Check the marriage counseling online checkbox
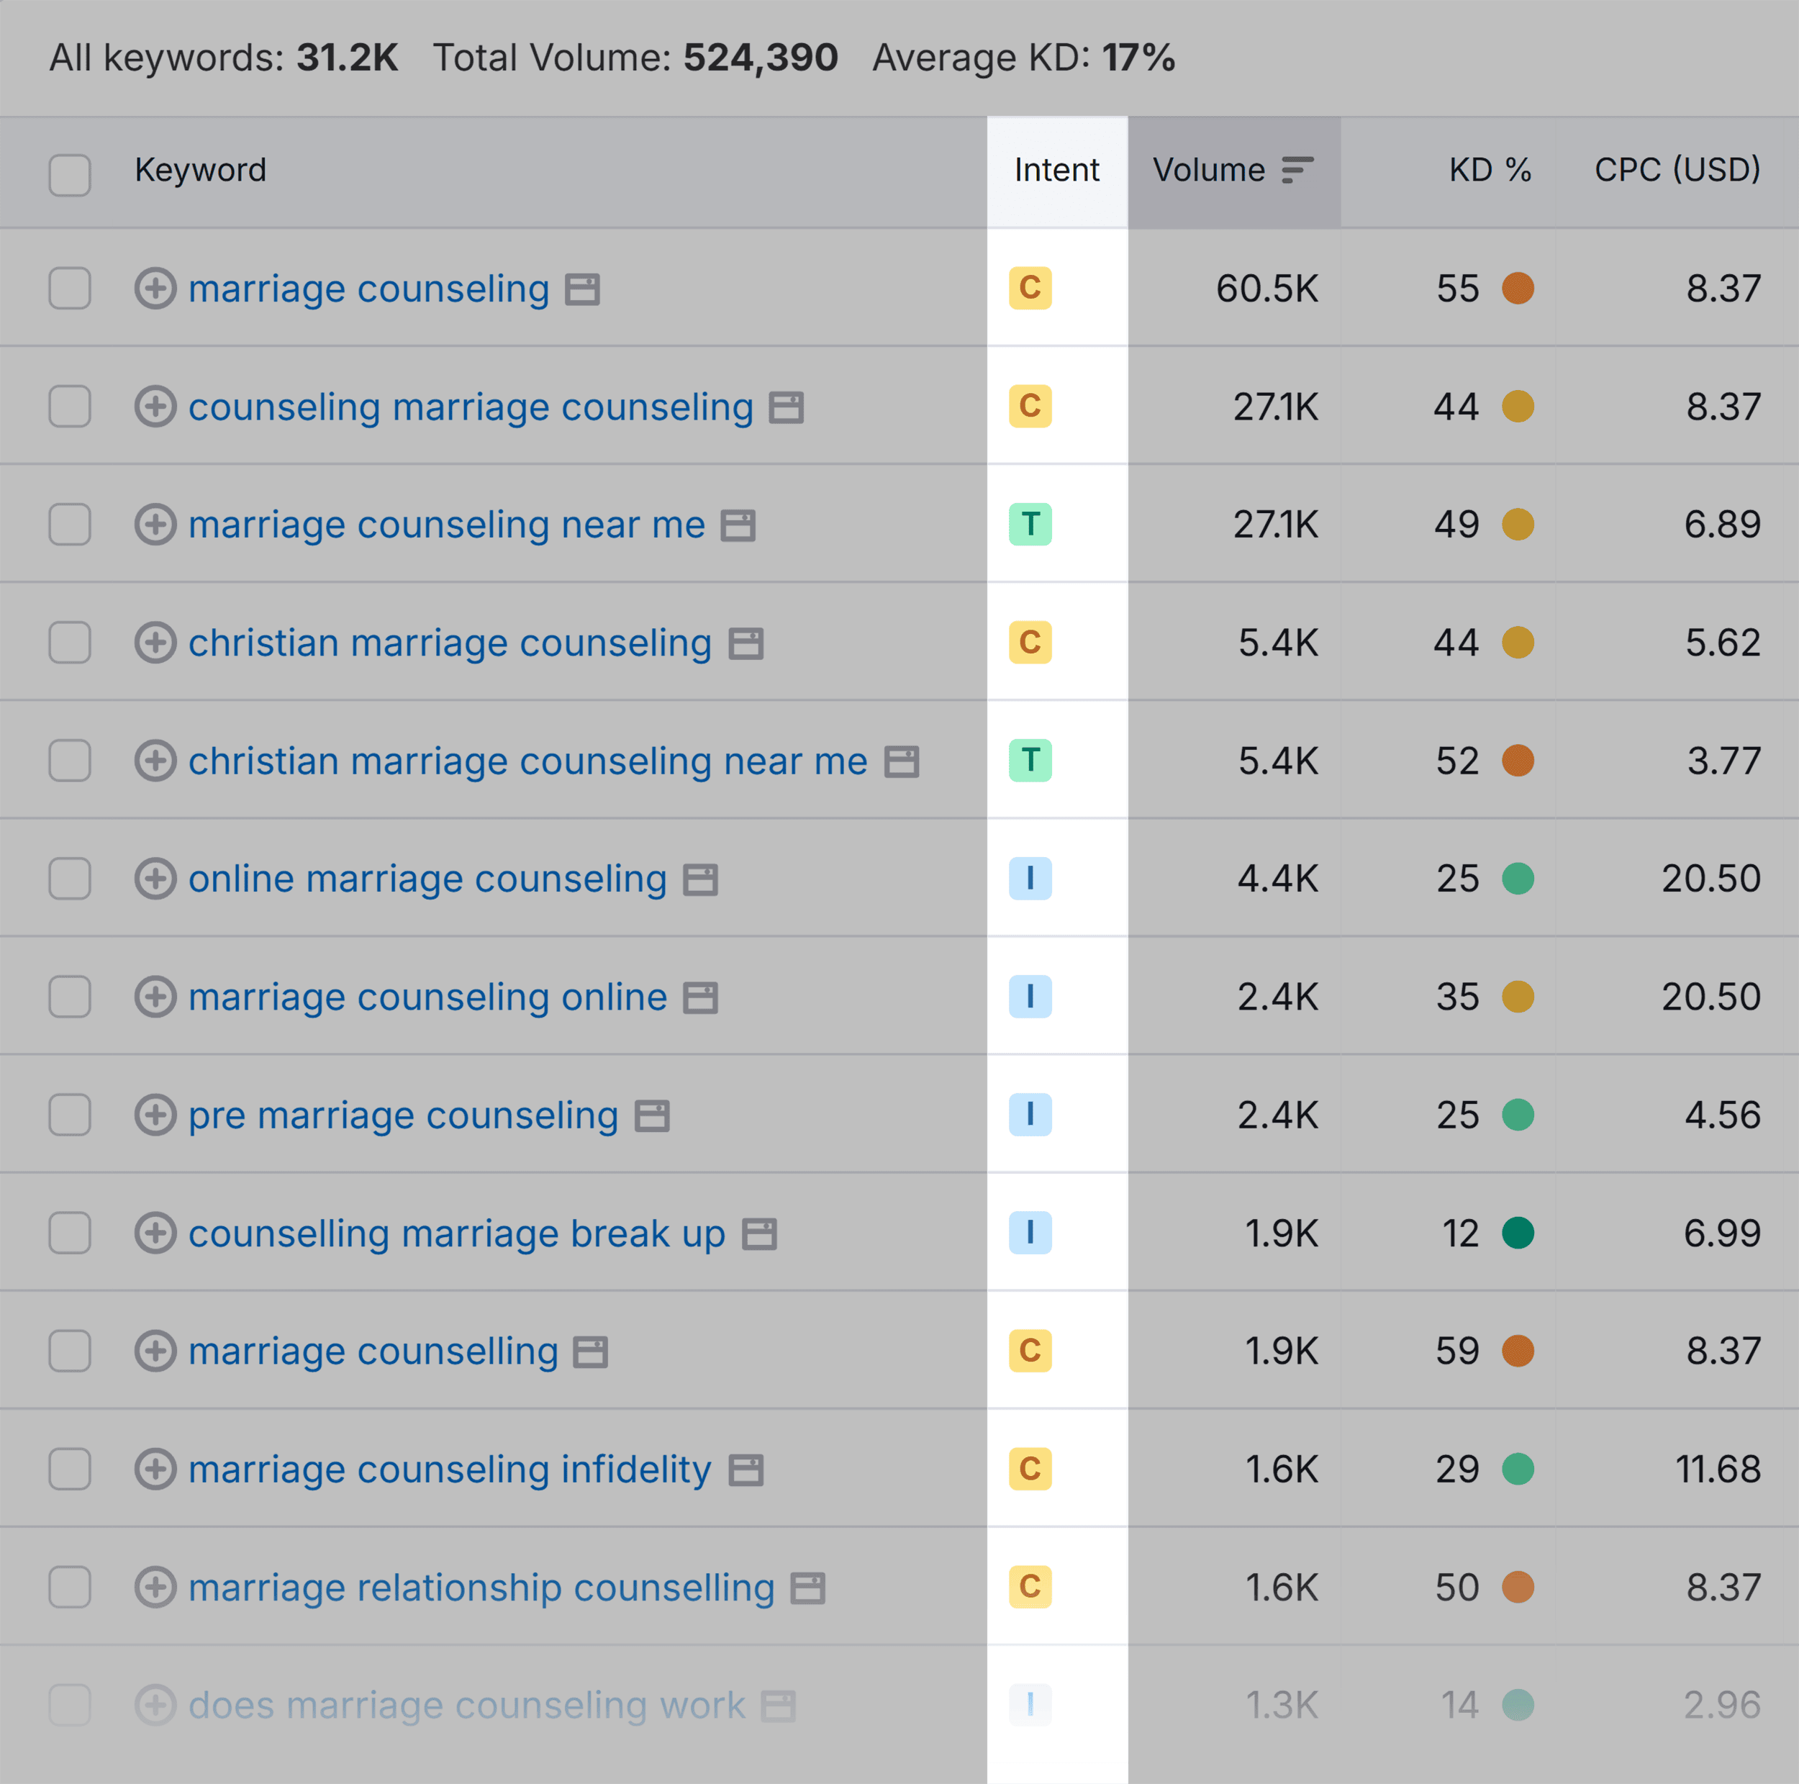This screenshot has width=1799, height=1784. tap(70, 996)
